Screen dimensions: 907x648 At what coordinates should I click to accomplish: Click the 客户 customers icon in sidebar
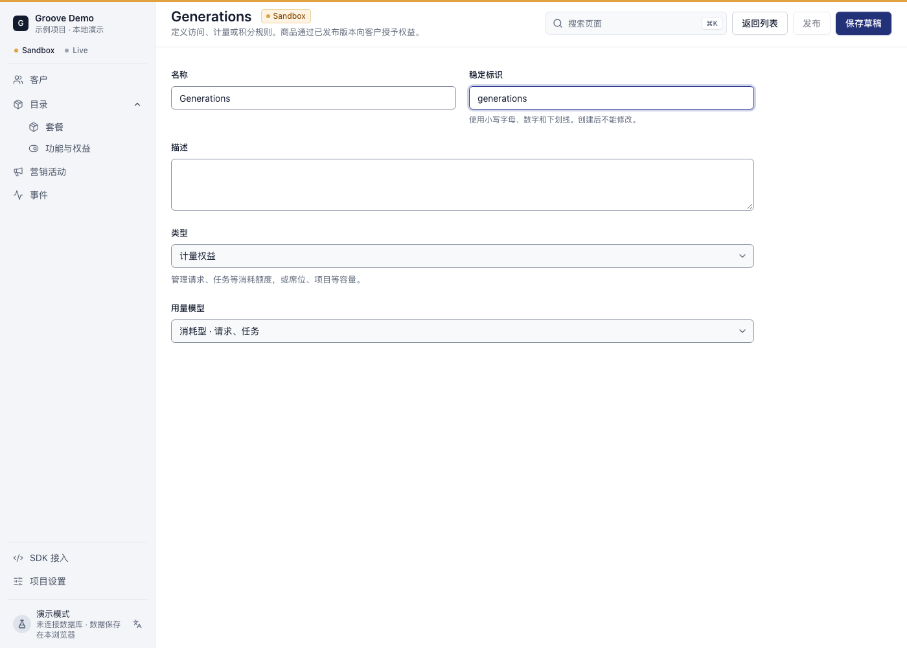18,80
